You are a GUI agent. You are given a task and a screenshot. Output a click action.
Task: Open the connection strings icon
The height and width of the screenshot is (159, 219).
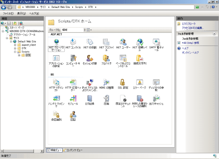[x=140, y=60]
